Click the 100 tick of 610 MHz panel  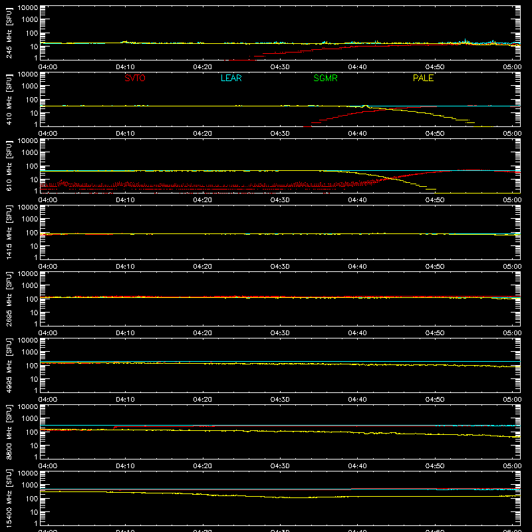32,166
